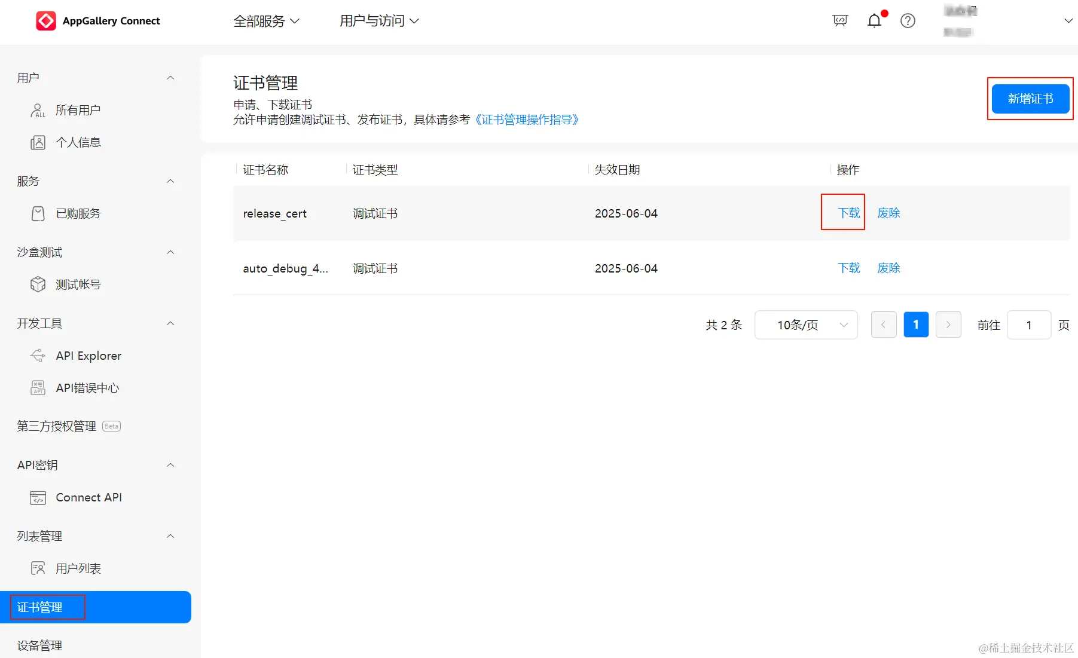This screenshot has width=1078, height=658.
Task: Collapse the 用户 sidebar section
Action: tap(170, 78)
